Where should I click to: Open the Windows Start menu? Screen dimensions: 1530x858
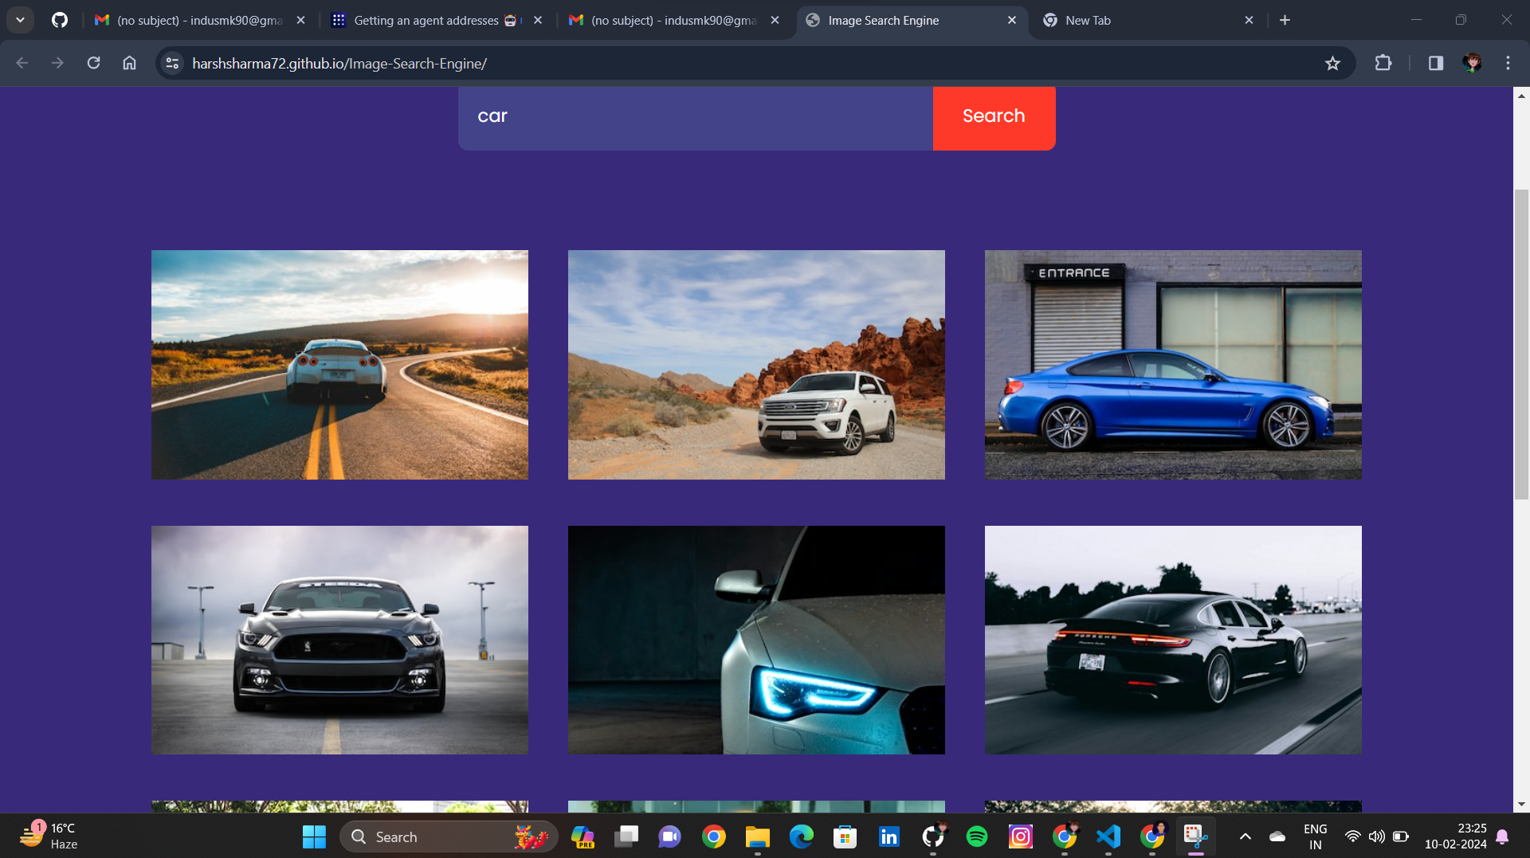314,836
